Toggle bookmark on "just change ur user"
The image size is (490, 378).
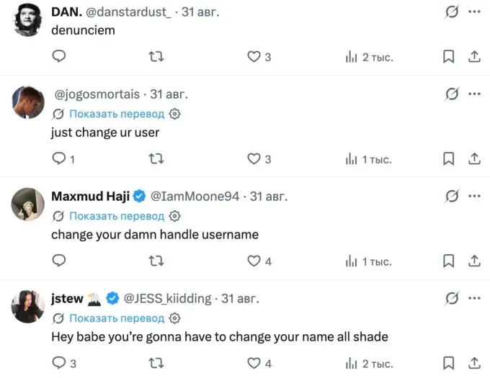(448, 159)
